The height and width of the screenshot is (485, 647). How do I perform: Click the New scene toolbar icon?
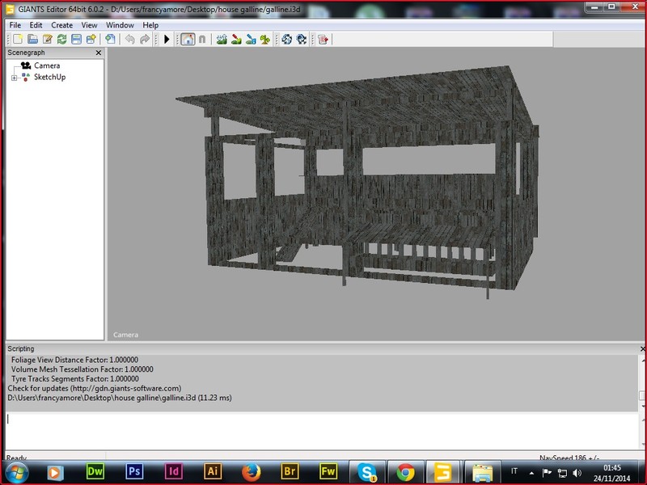(16, 39)
